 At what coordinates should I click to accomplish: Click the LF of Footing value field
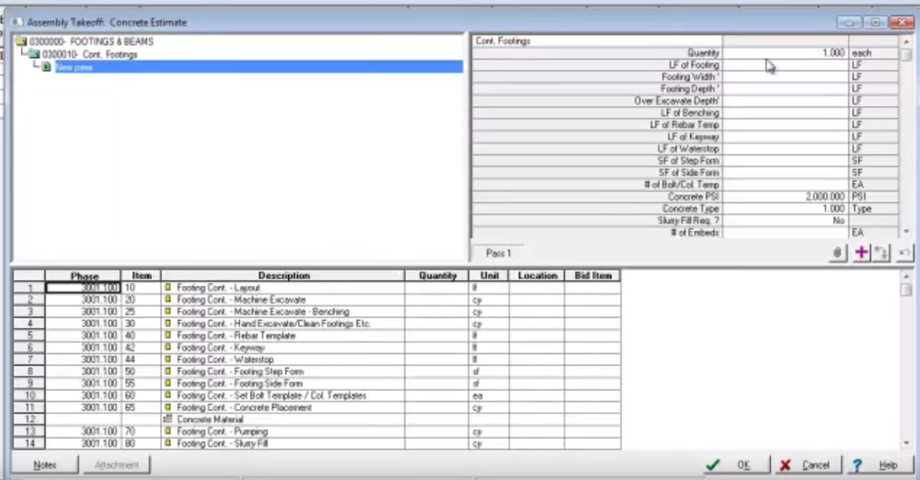coord(785,65)
